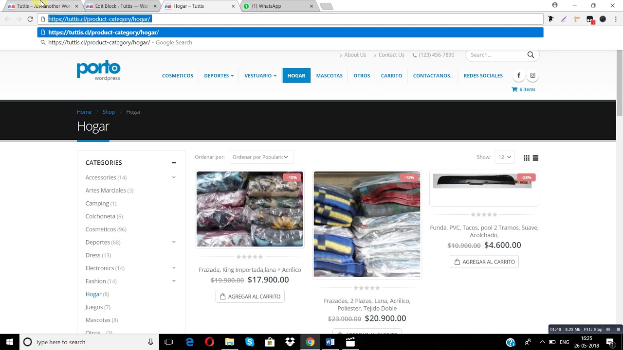Click the Cortana microphone icon
The image size is (623, 350).
click(151, 342)
